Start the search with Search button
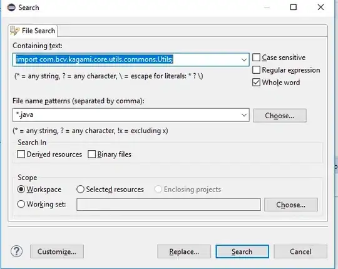The height and width of the screenshot is (269, 338). tap(242, 251)
